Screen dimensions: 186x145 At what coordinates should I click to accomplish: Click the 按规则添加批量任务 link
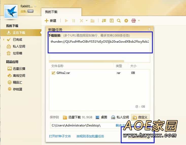click(x=90, y=136)
